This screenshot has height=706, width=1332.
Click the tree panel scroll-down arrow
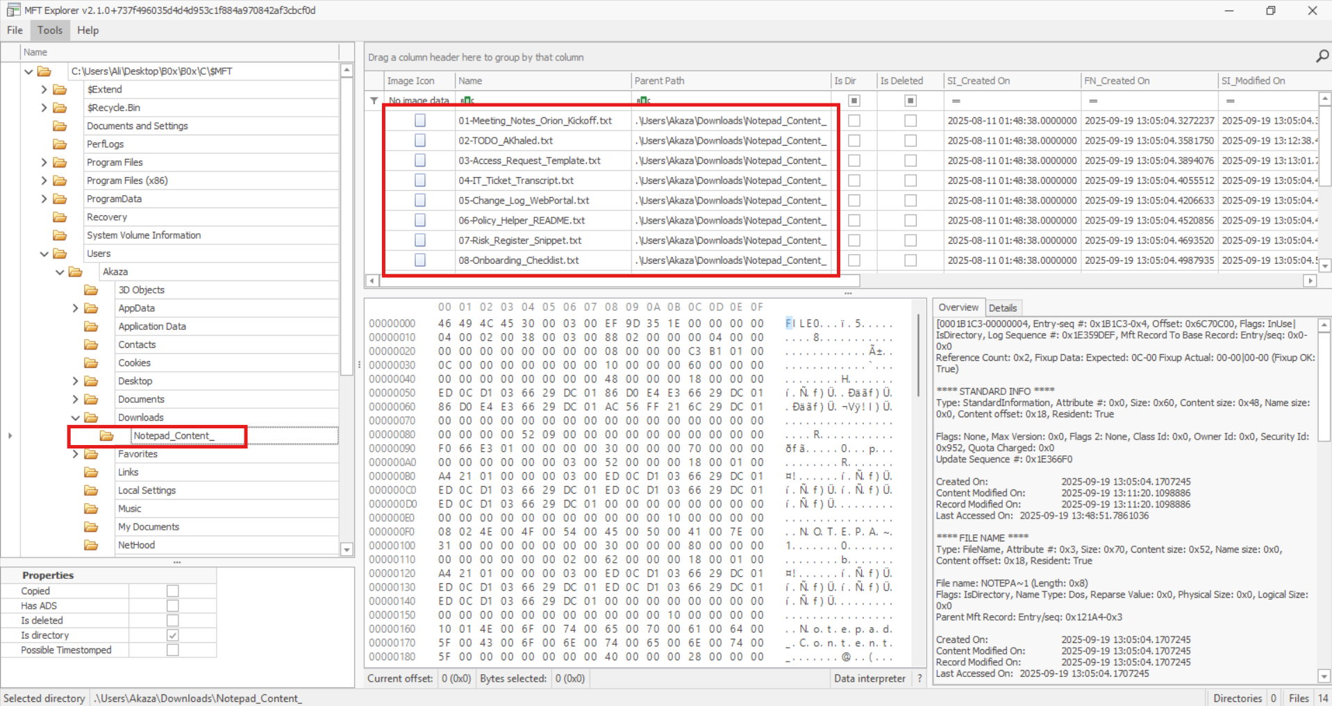click(x=347, y=549)
